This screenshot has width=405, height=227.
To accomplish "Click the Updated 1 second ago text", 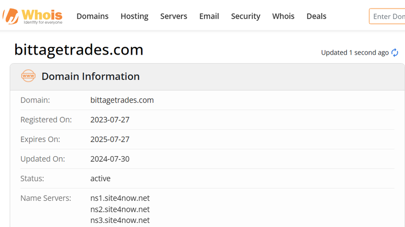I will pos(355,53).
